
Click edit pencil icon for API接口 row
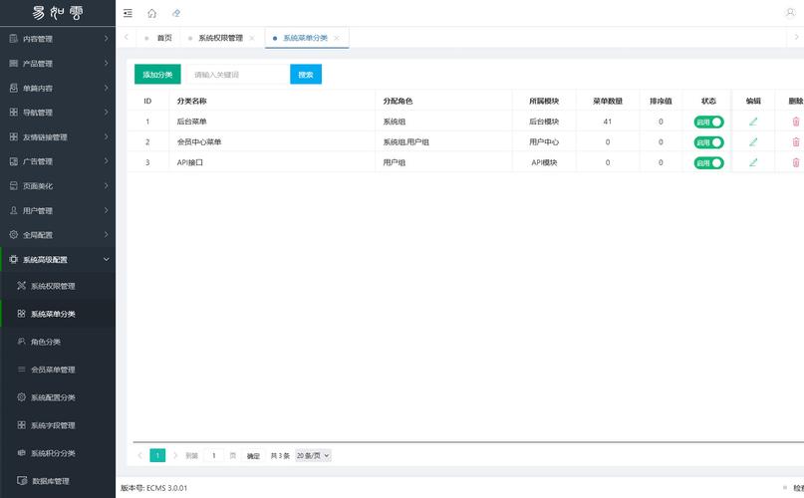click(753, 161)
